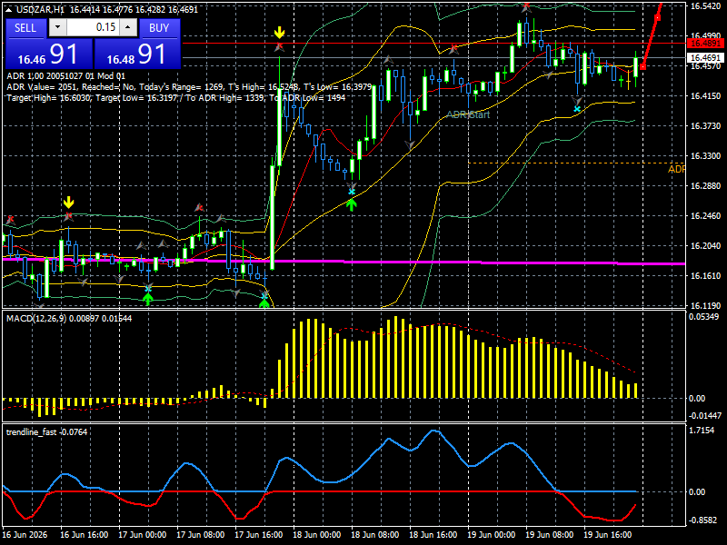Image resolution: width=727 pixels, height=545 pixels.
Task: Click the 17 Jun 08:00 time label
Action: coord(201,534)
